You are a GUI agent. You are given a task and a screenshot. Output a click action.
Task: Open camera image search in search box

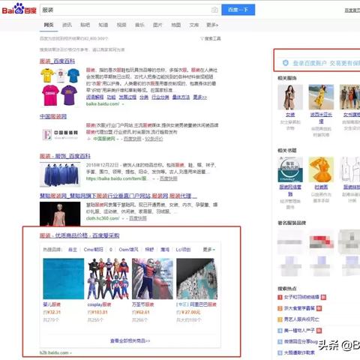click(x=214, y=10)
